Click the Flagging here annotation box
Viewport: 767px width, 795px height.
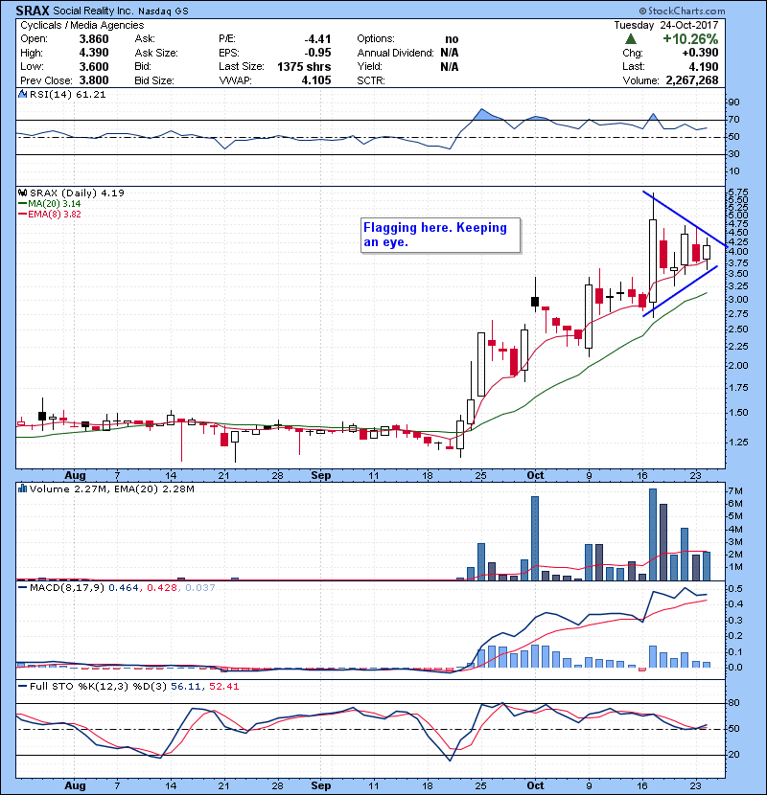pyautogui.click(x=441, y=236)
